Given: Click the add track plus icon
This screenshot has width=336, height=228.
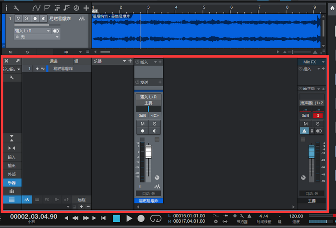Looking at the screenshot, I should click(x=86, y=8).
